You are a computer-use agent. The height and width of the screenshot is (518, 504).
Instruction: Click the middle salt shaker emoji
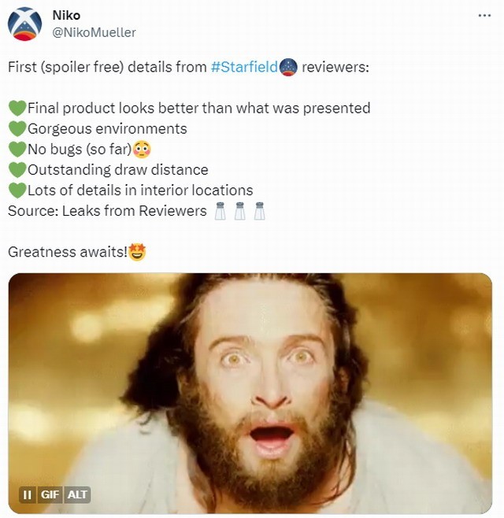coord(240,211)
